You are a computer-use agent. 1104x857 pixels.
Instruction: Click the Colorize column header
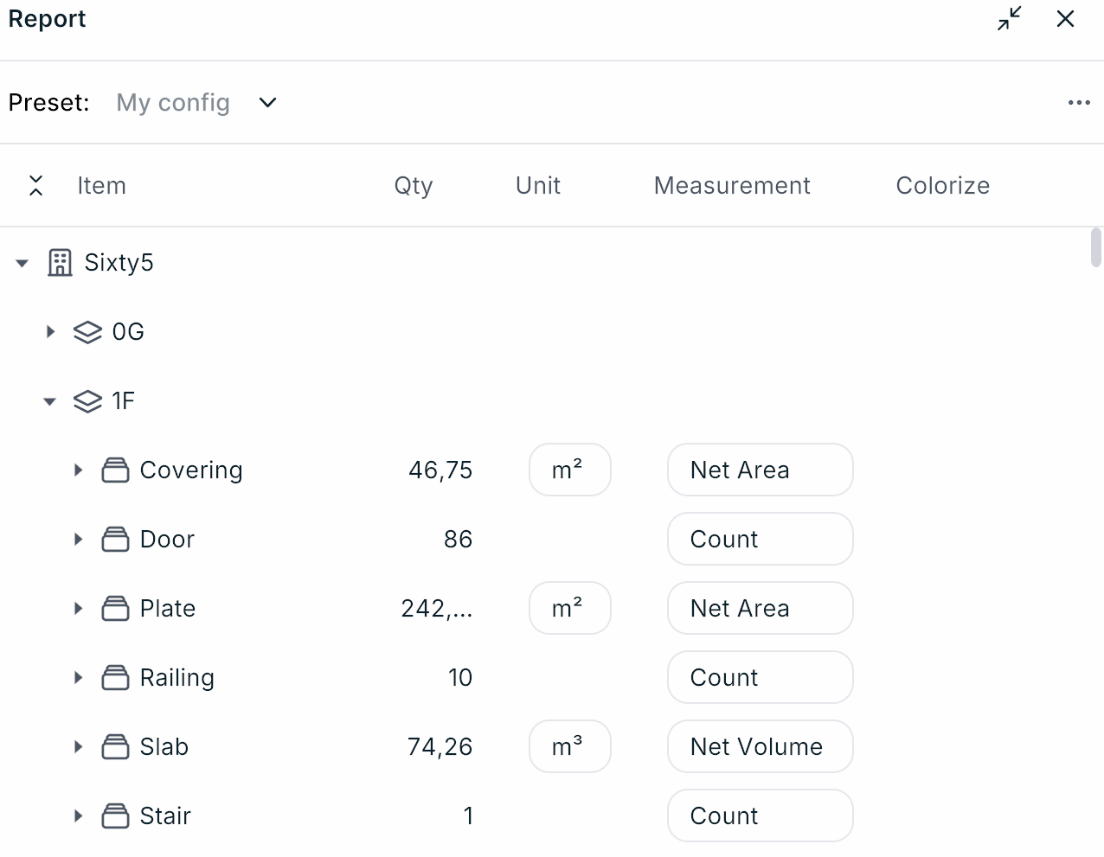coord(942,186)
